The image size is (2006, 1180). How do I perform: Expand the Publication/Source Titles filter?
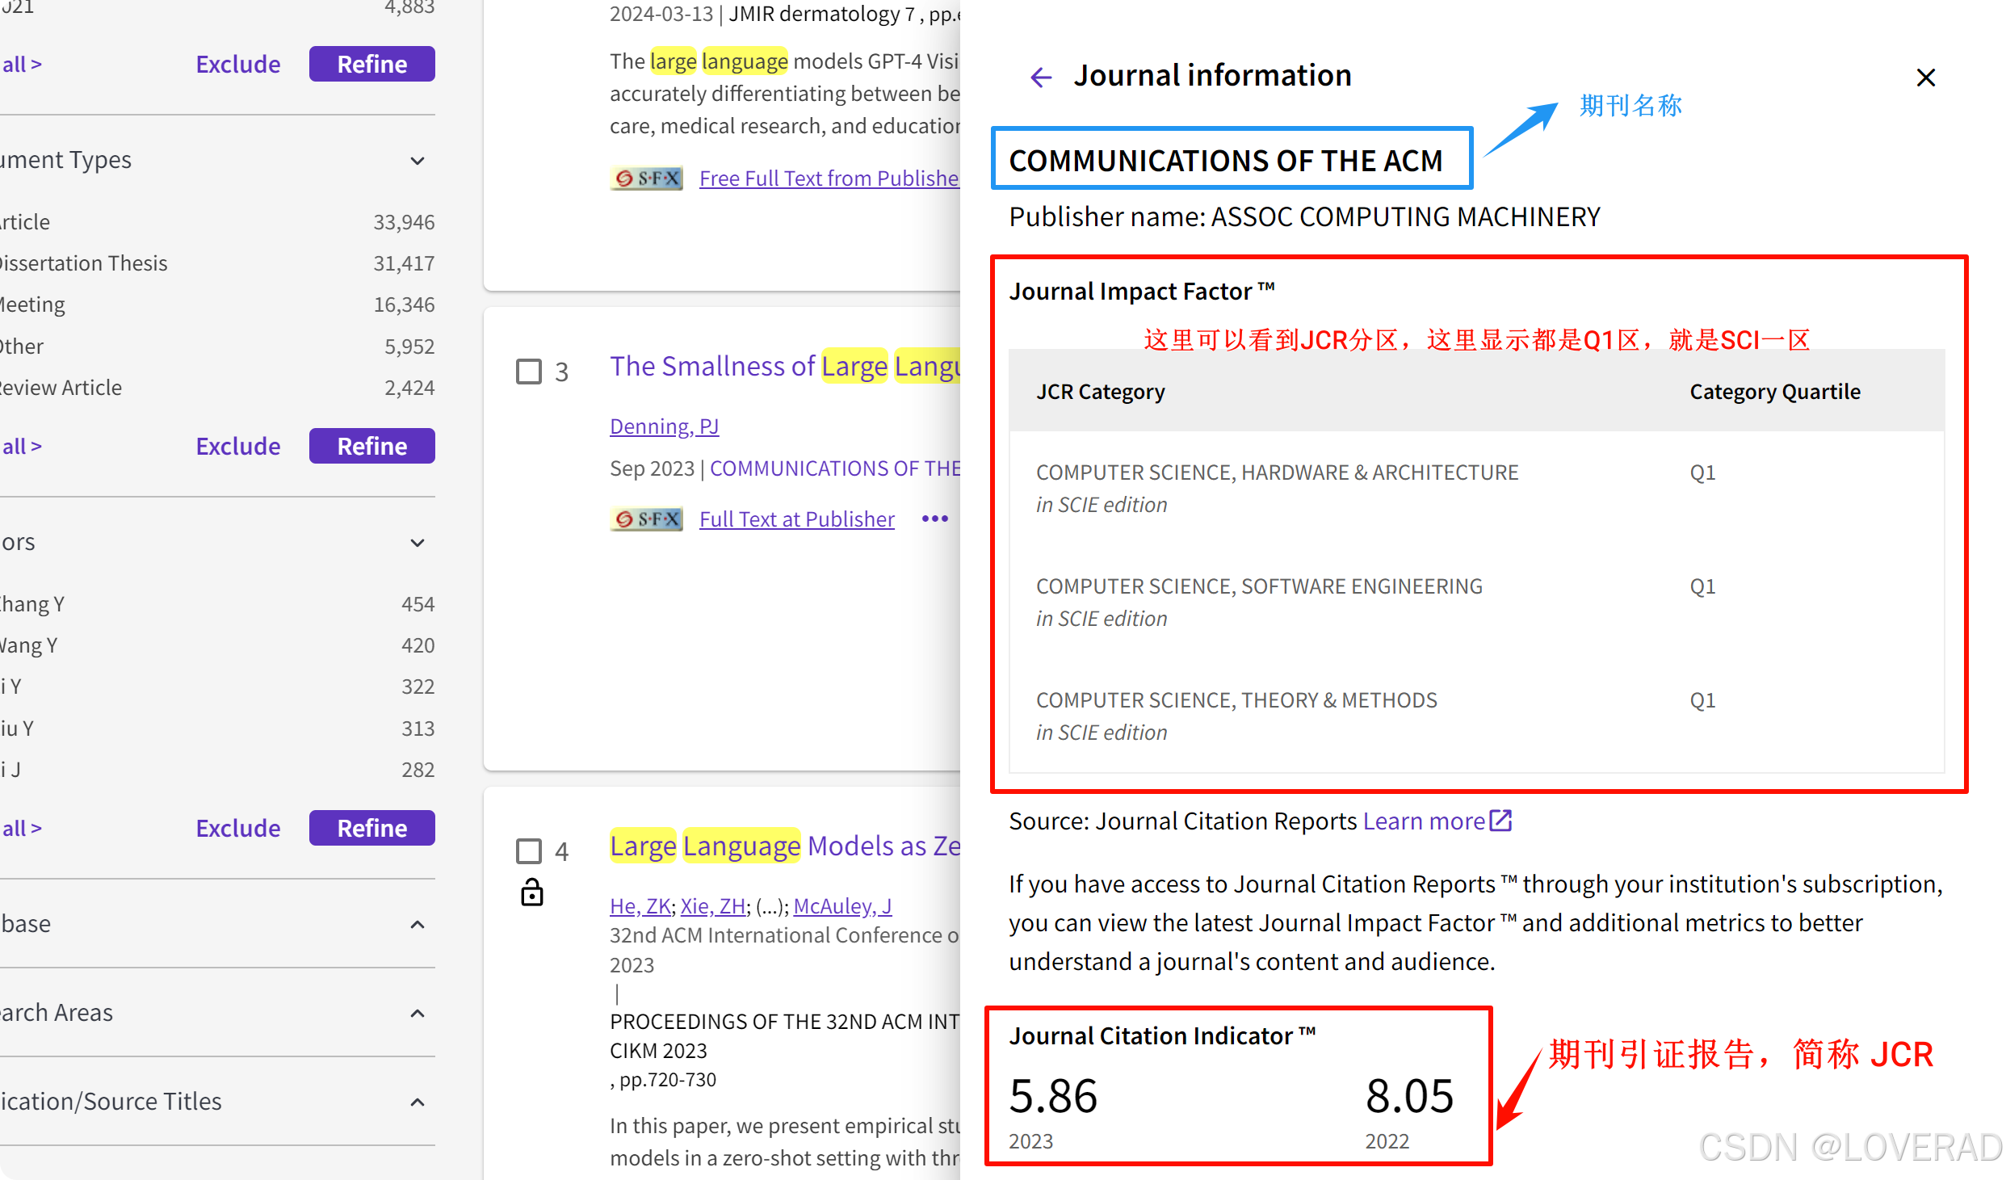(418, 1102)
